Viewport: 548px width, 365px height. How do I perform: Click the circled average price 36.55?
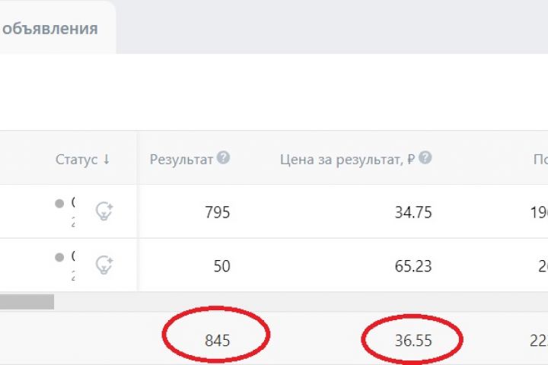point(413,341)
